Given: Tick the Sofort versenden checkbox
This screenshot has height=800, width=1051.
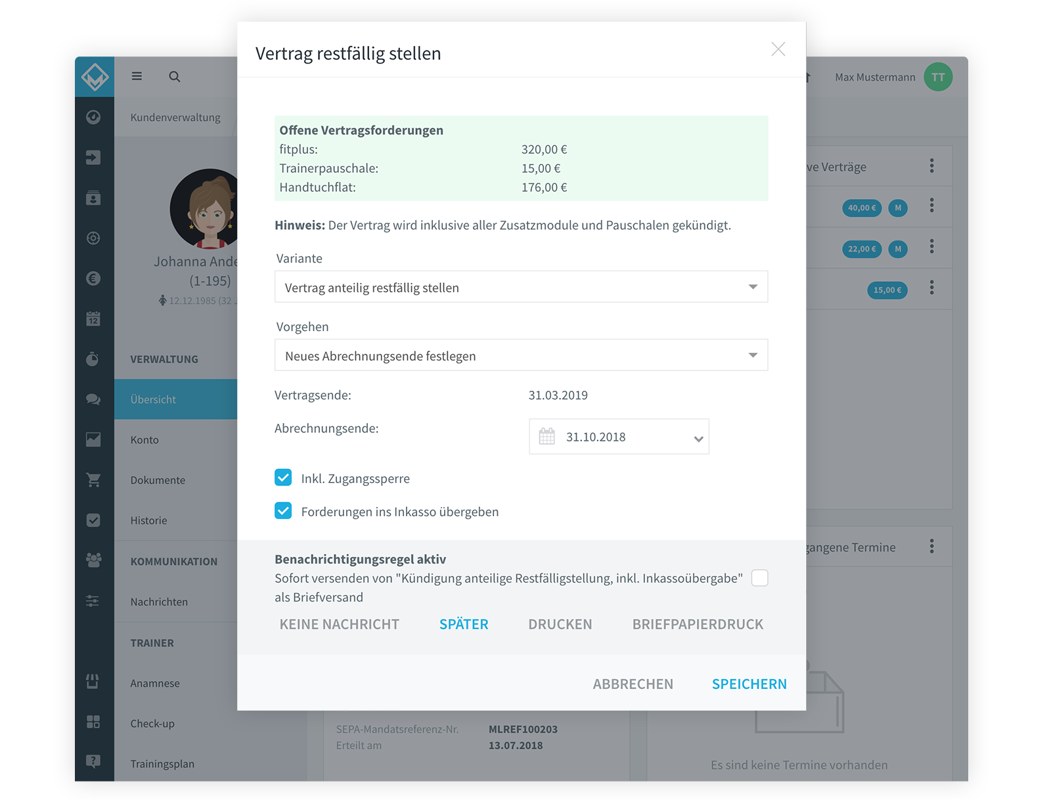Looking at the screenshot, I should (x=759, y=578).
